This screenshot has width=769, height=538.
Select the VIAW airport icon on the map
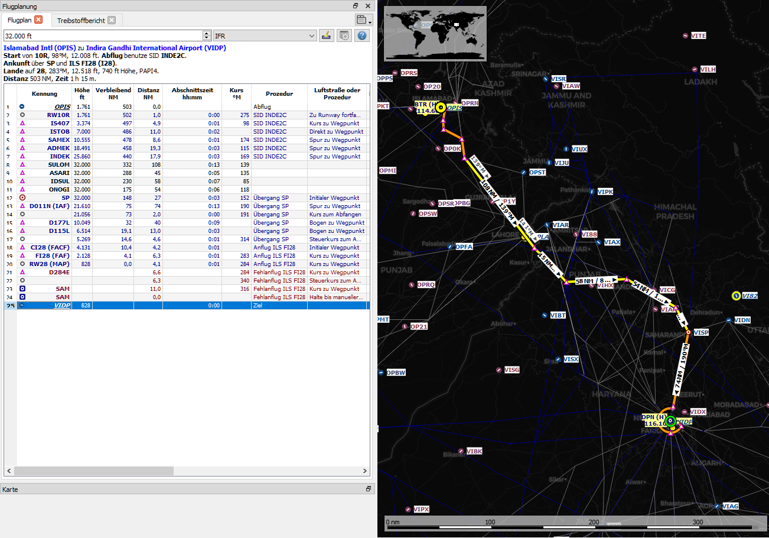tap(558, 86)
